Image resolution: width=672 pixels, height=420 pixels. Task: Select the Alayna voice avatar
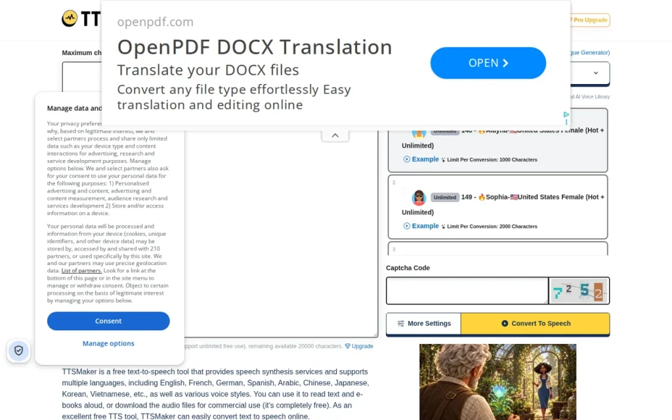tap(419, 133)
